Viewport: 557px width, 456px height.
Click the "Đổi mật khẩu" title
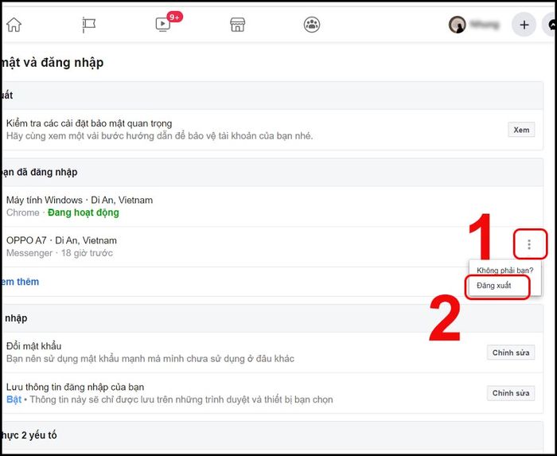(x=33, y=346)
